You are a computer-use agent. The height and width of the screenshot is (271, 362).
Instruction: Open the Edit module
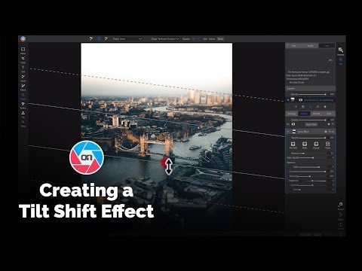[340, 61]
